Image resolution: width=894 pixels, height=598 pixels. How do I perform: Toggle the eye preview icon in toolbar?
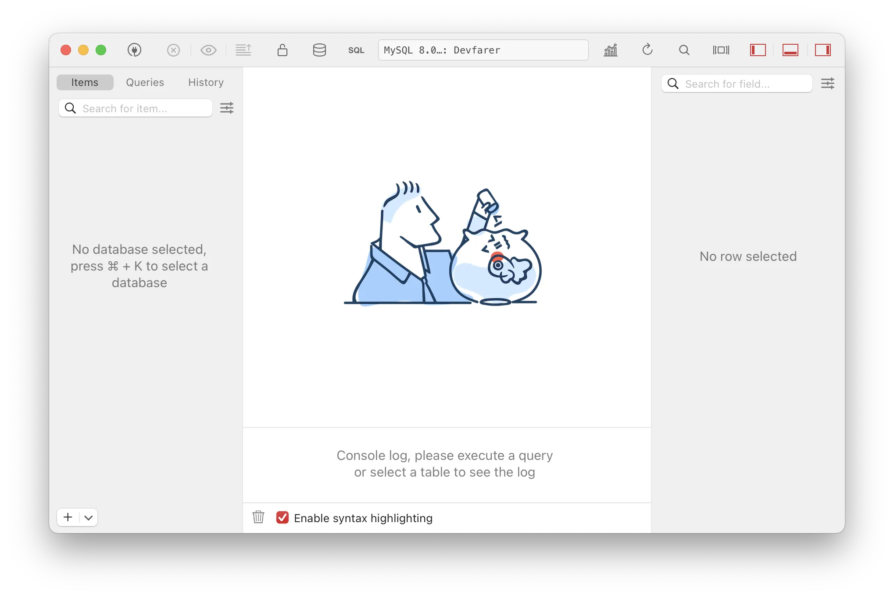(208, 50)
